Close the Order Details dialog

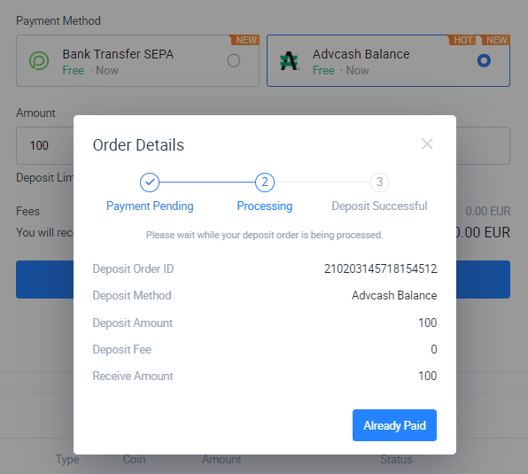(427, 144)
